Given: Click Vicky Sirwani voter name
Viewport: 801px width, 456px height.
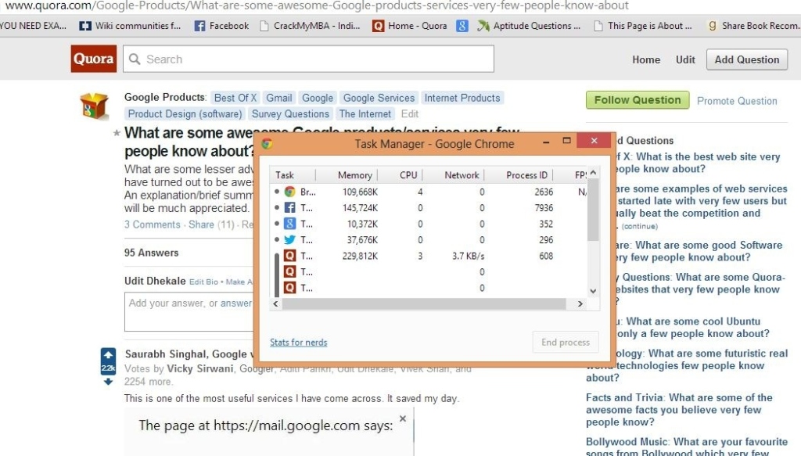Looking at the screenshot, I should tap(199, 368).
